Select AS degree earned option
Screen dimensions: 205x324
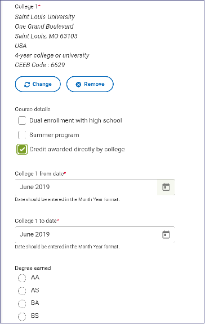[22, 291]
